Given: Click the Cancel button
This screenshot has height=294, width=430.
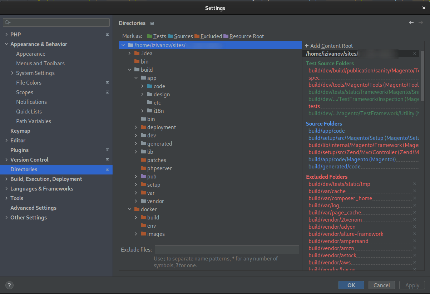Looking at the screenshot, I should click(382, 285).
